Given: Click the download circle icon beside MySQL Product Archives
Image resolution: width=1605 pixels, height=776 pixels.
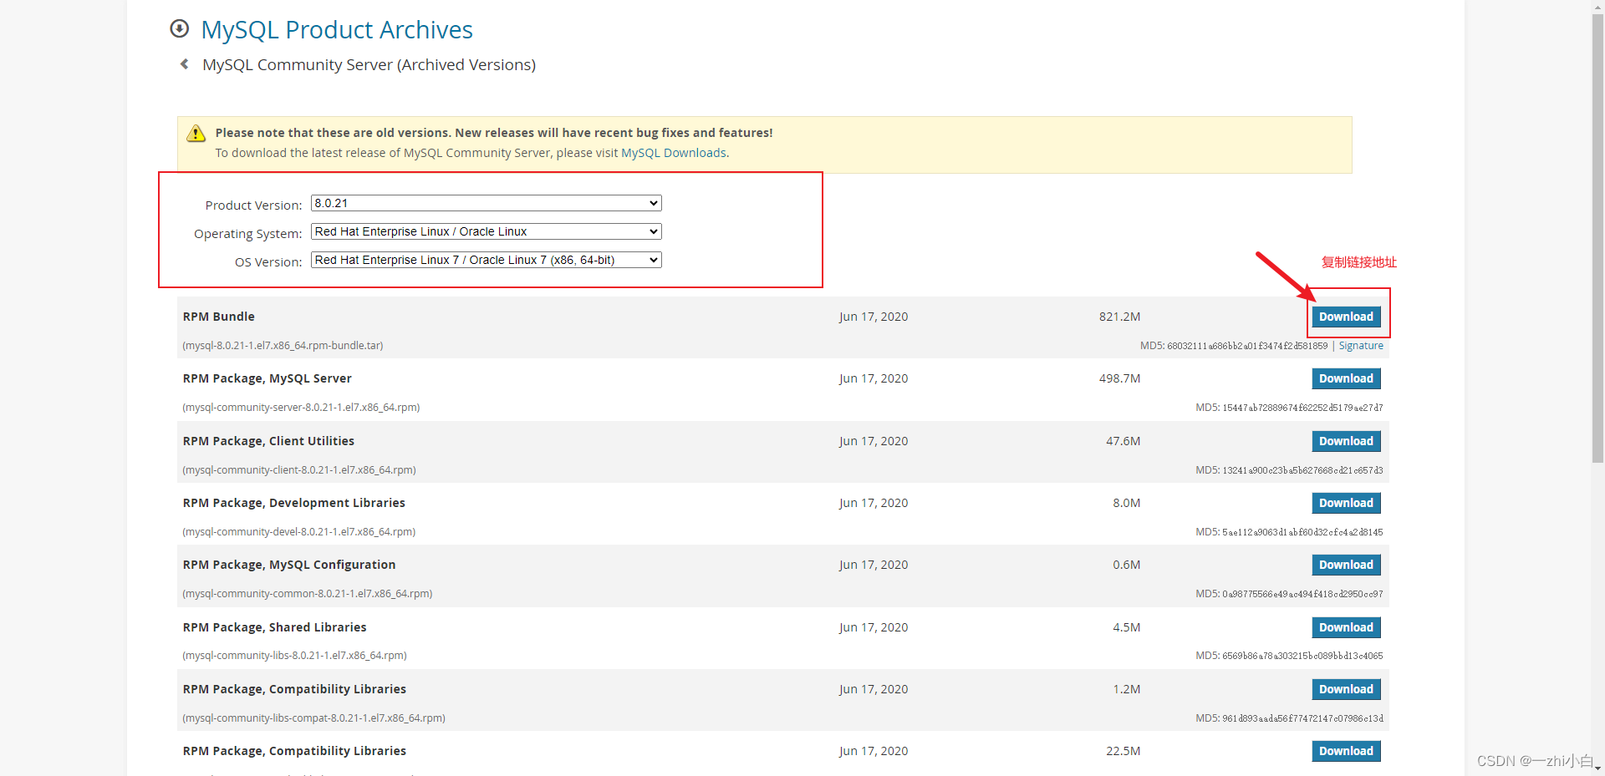Looking at the screenshot, I should click(179, 29).
